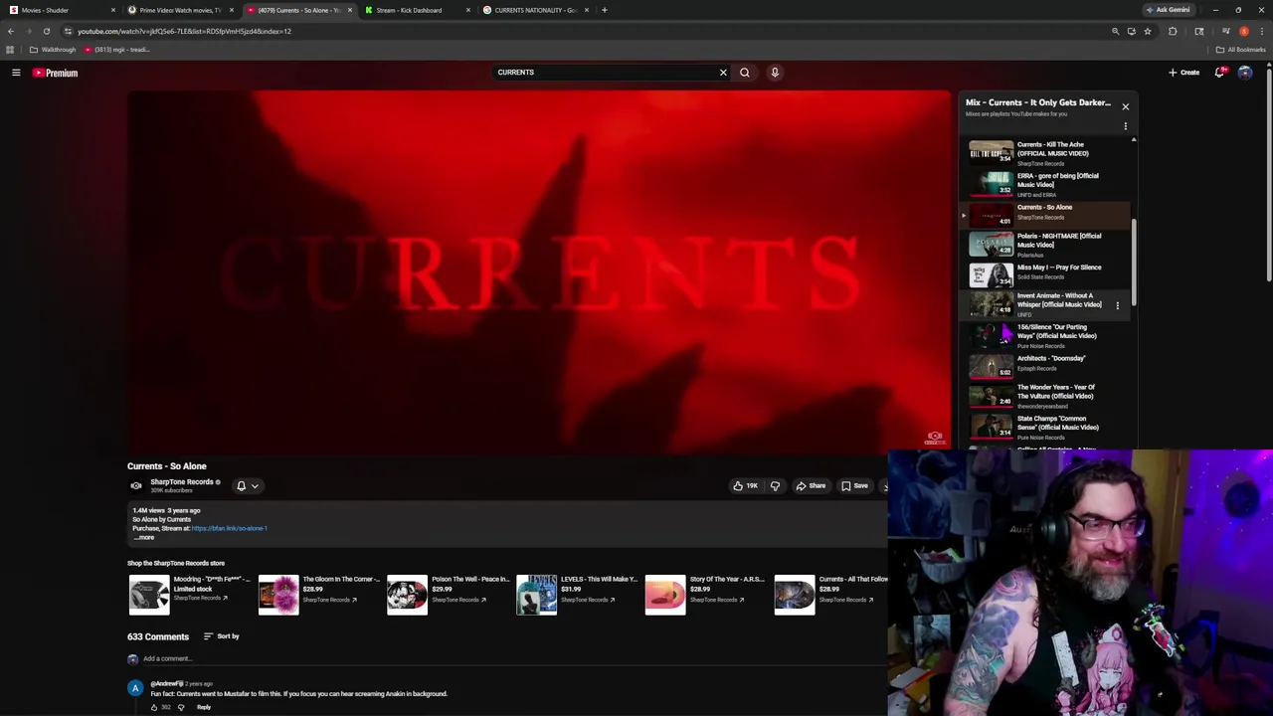Start voice search with microphone
The height and width of the screenshot is (716, 1273).
click(775, 73)
